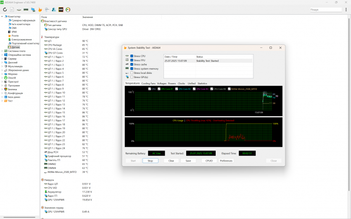Open the Report page toolbar icon

(x=12, y=9)
